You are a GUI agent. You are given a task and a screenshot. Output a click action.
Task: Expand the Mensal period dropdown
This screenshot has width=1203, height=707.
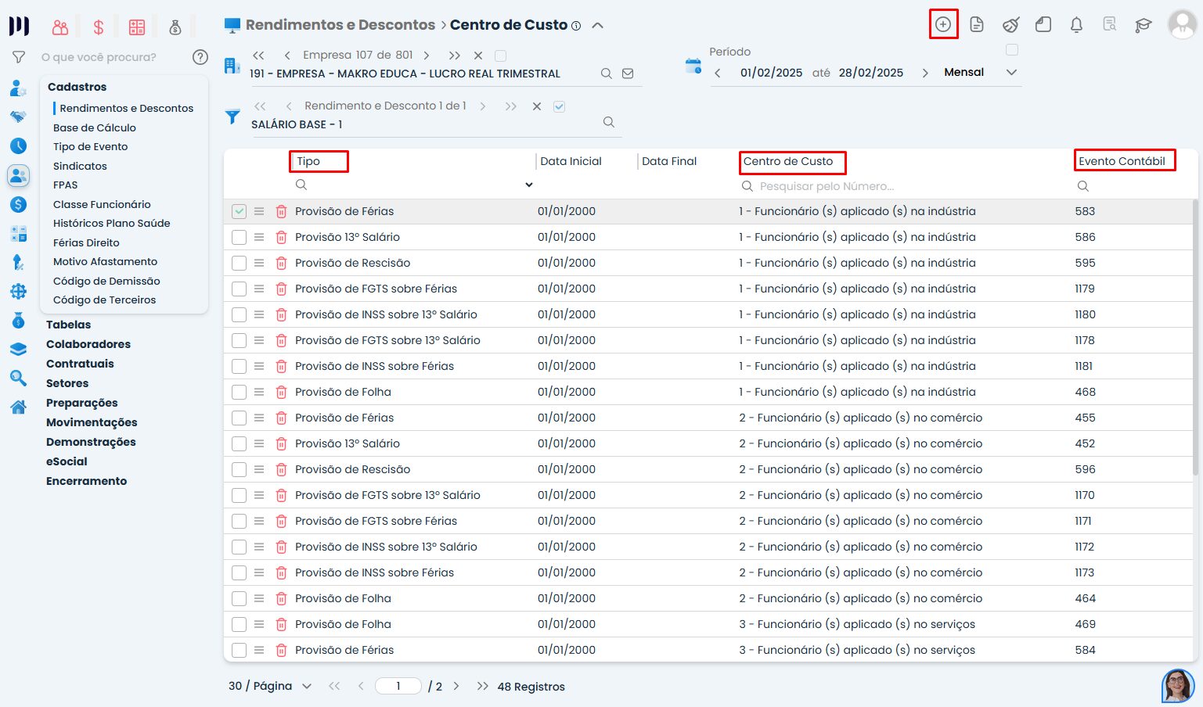(1011, 72)
